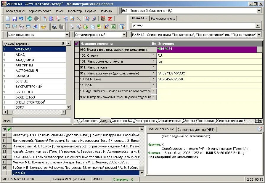Open the (новый) MFN dropdown
The height and width of the screenshot is (183, 265).
pyautogui.click(x=258, y=26)
